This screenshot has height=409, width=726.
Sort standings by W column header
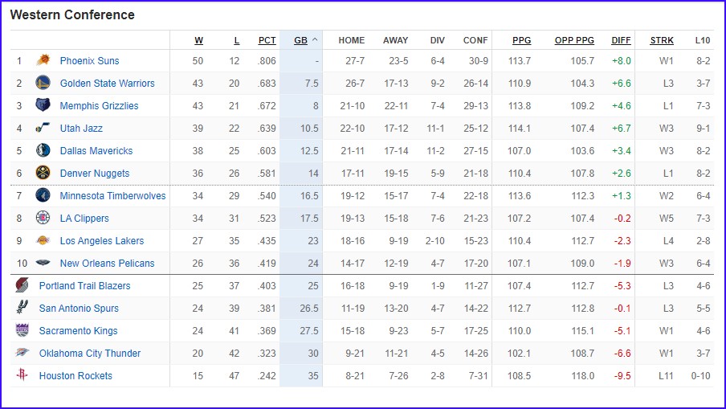point(198,40)
